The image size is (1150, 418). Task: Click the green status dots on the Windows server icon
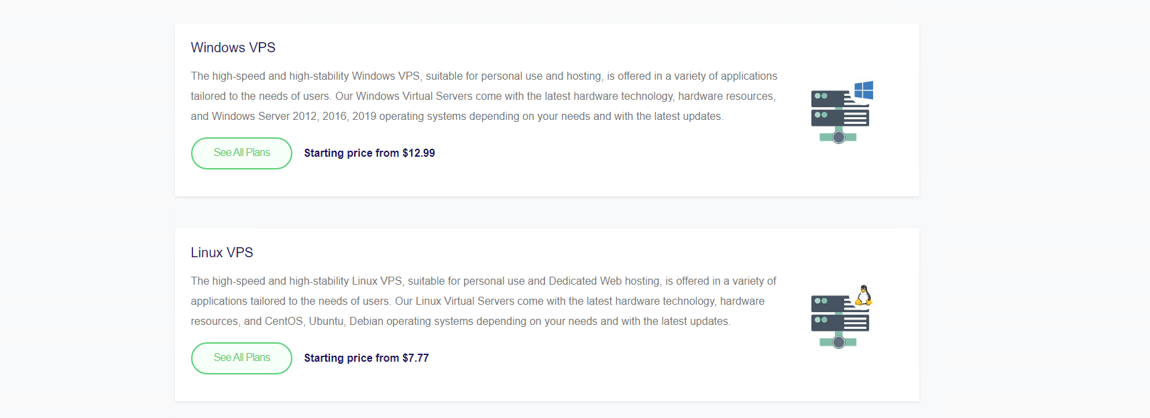tap(819, 96)
